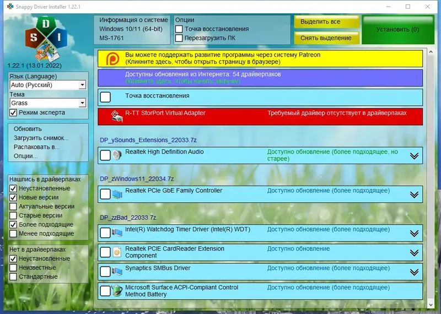Click the DP_ySounds_Extensions_22033.7z heading
Image resolution: width=441 pixels, height=314 pixels.
(x=148, y=140)
